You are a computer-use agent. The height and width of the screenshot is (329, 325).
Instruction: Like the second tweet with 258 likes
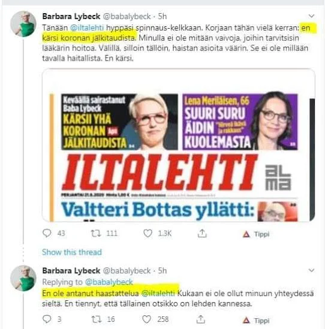tap(146, 319)
